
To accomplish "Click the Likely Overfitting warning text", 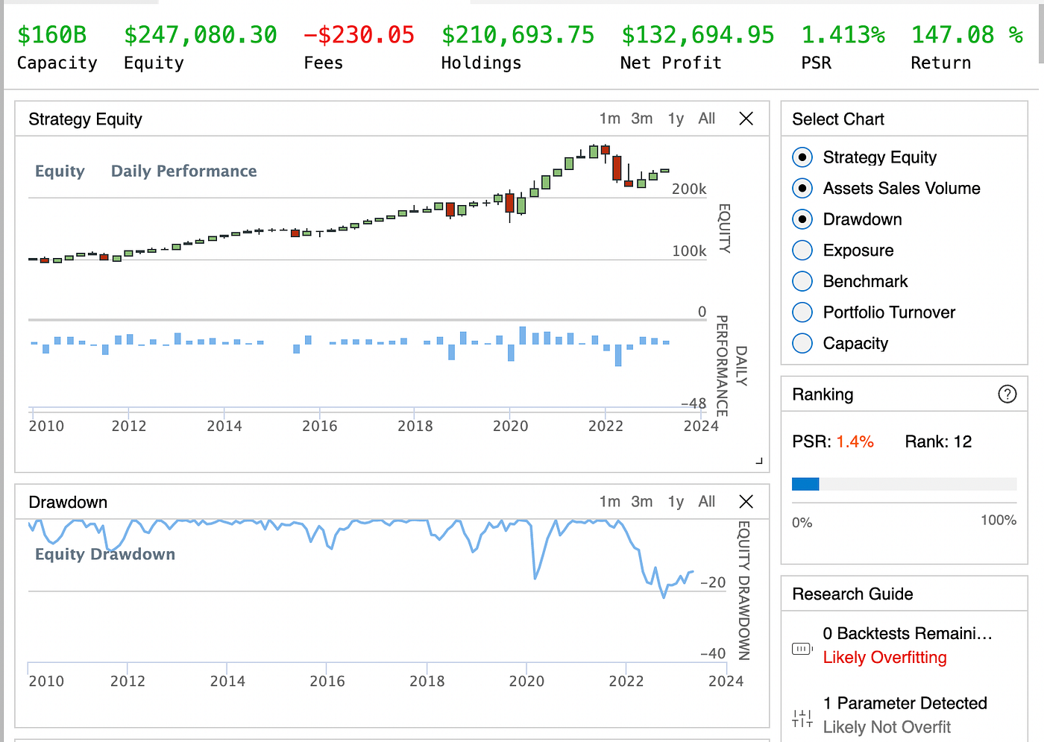I will [884, 658].
